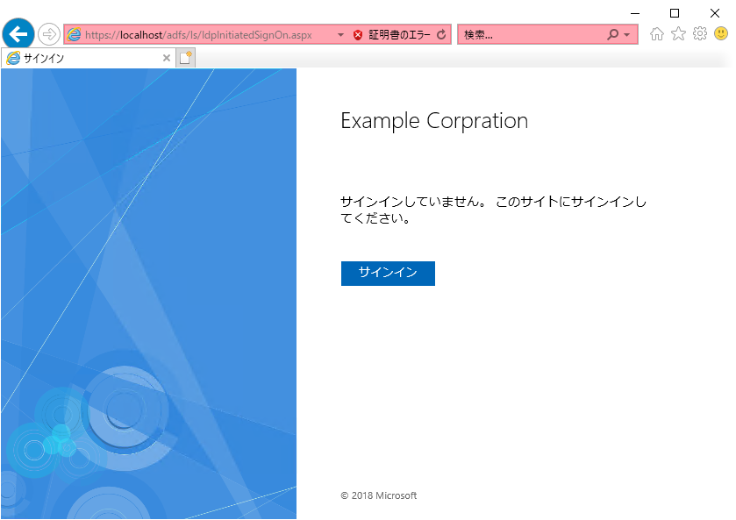
Task: Open a new tab button
Action: [x=185, y=58]
